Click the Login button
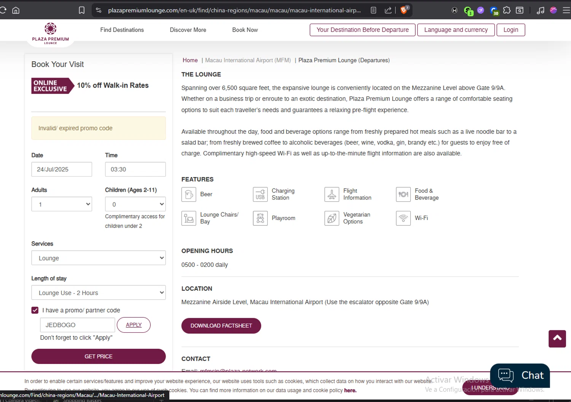 [511, 30]
